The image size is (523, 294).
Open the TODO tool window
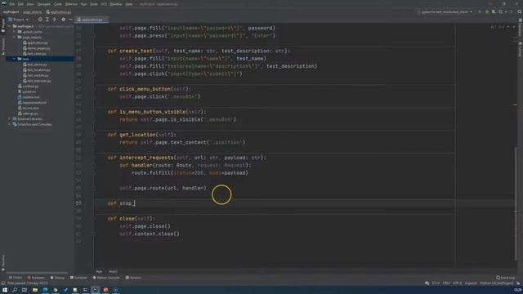[16, 278]
